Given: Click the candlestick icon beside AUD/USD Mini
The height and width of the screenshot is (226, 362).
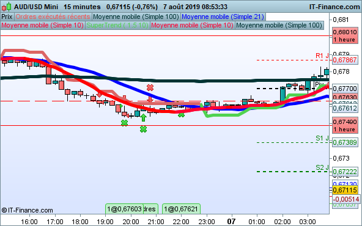Looking at the screenshot, I should 7,7.
